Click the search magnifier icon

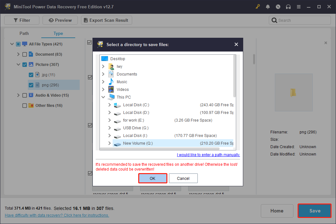click(275, 20)
